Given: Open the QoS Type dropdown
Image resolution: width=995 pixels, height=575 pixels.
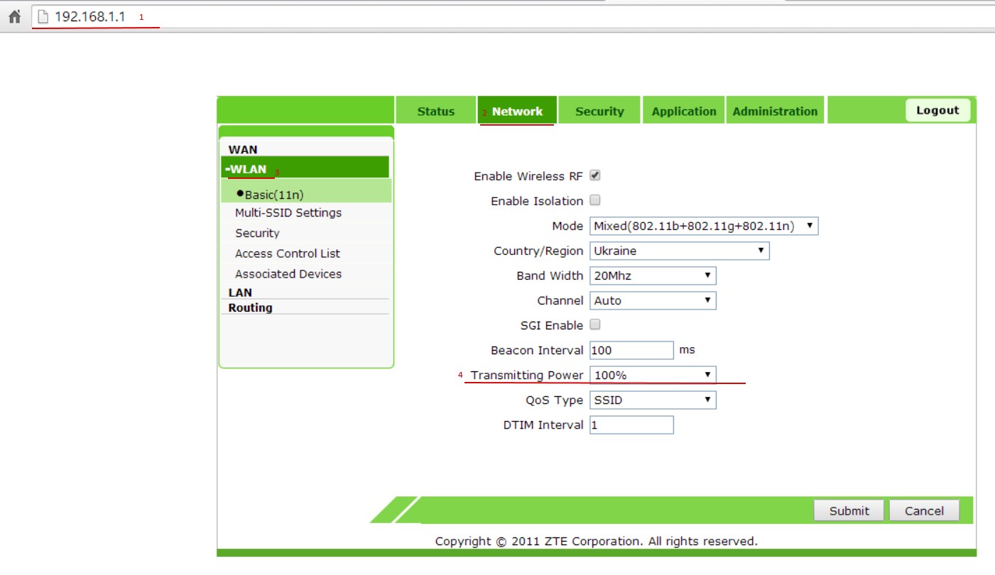Looking at the screenshot, I should [653, 400].
